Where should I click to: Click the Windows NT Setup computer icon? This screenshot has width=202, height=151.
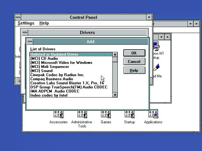point(156,46)
